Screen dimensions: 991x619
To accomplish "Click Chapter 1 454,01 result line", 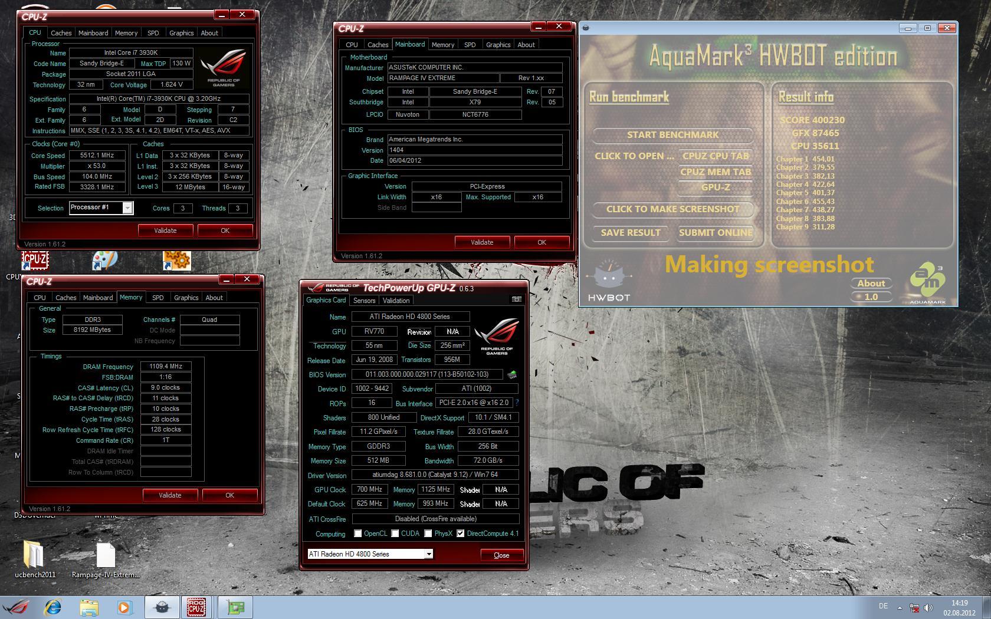I will tap(805, 159).
